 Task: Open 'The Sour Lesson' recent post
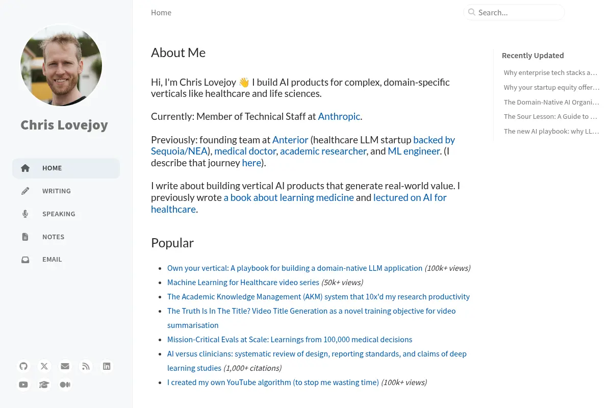(550, 116)
